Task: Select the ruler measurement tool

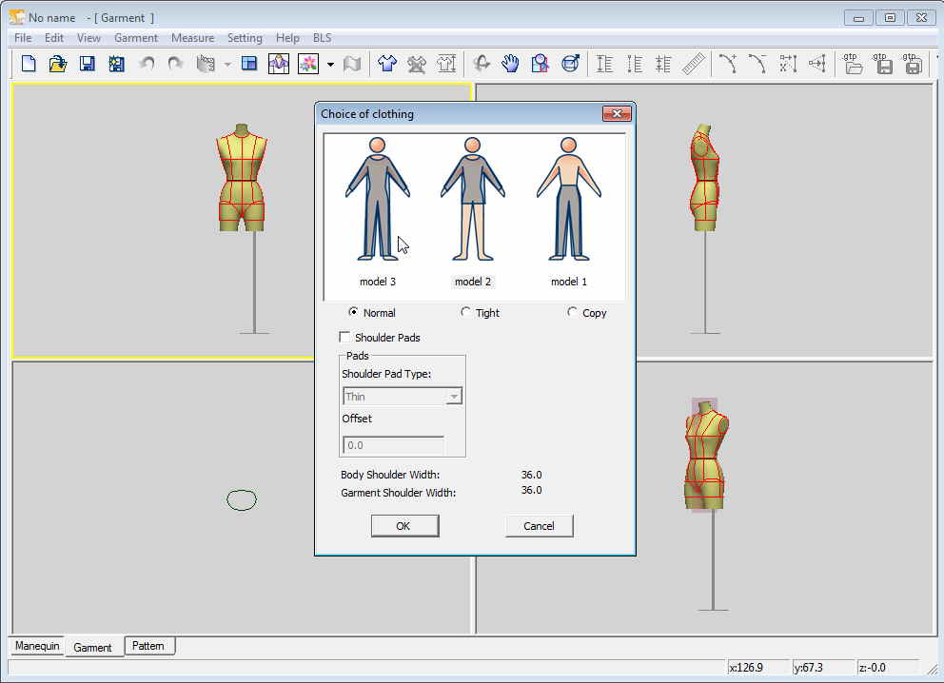Action: coord(696,64)
